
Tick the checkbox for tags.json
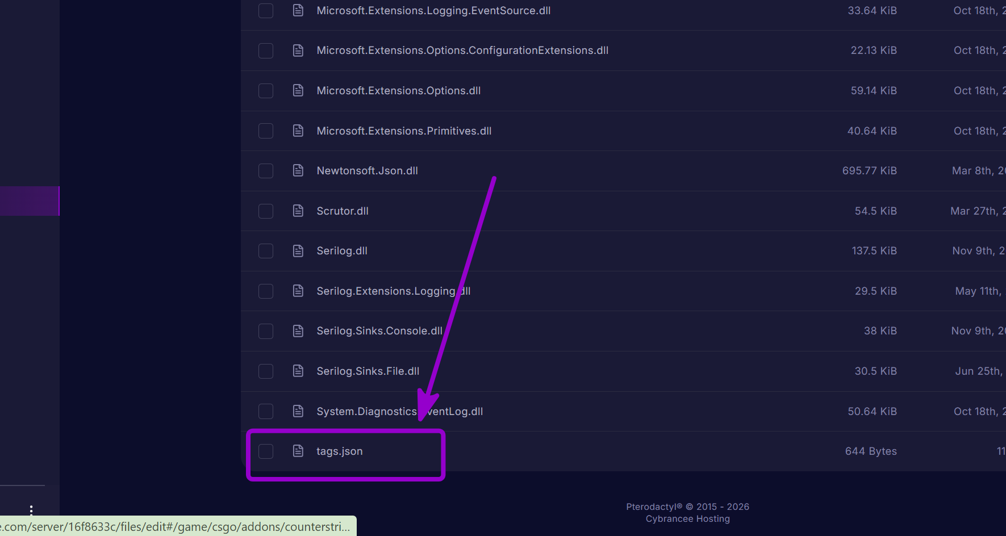(x=266, y=451)
